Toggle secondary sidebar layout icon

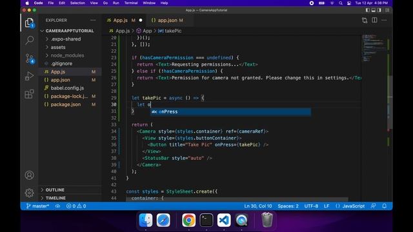[379, 10]
